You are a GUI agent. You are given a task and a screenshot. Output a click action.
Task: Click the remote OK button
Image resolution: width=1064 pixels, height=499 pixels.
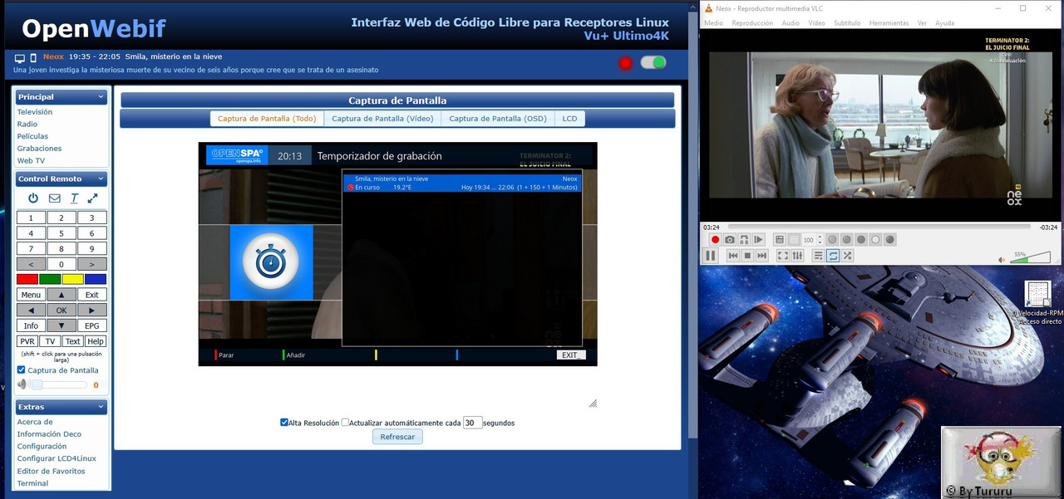tap(62, 311)
